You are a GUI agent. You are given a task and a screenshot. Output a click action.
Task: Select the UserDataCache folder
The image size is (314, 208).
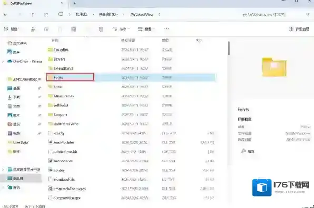[x=63, y=124]
